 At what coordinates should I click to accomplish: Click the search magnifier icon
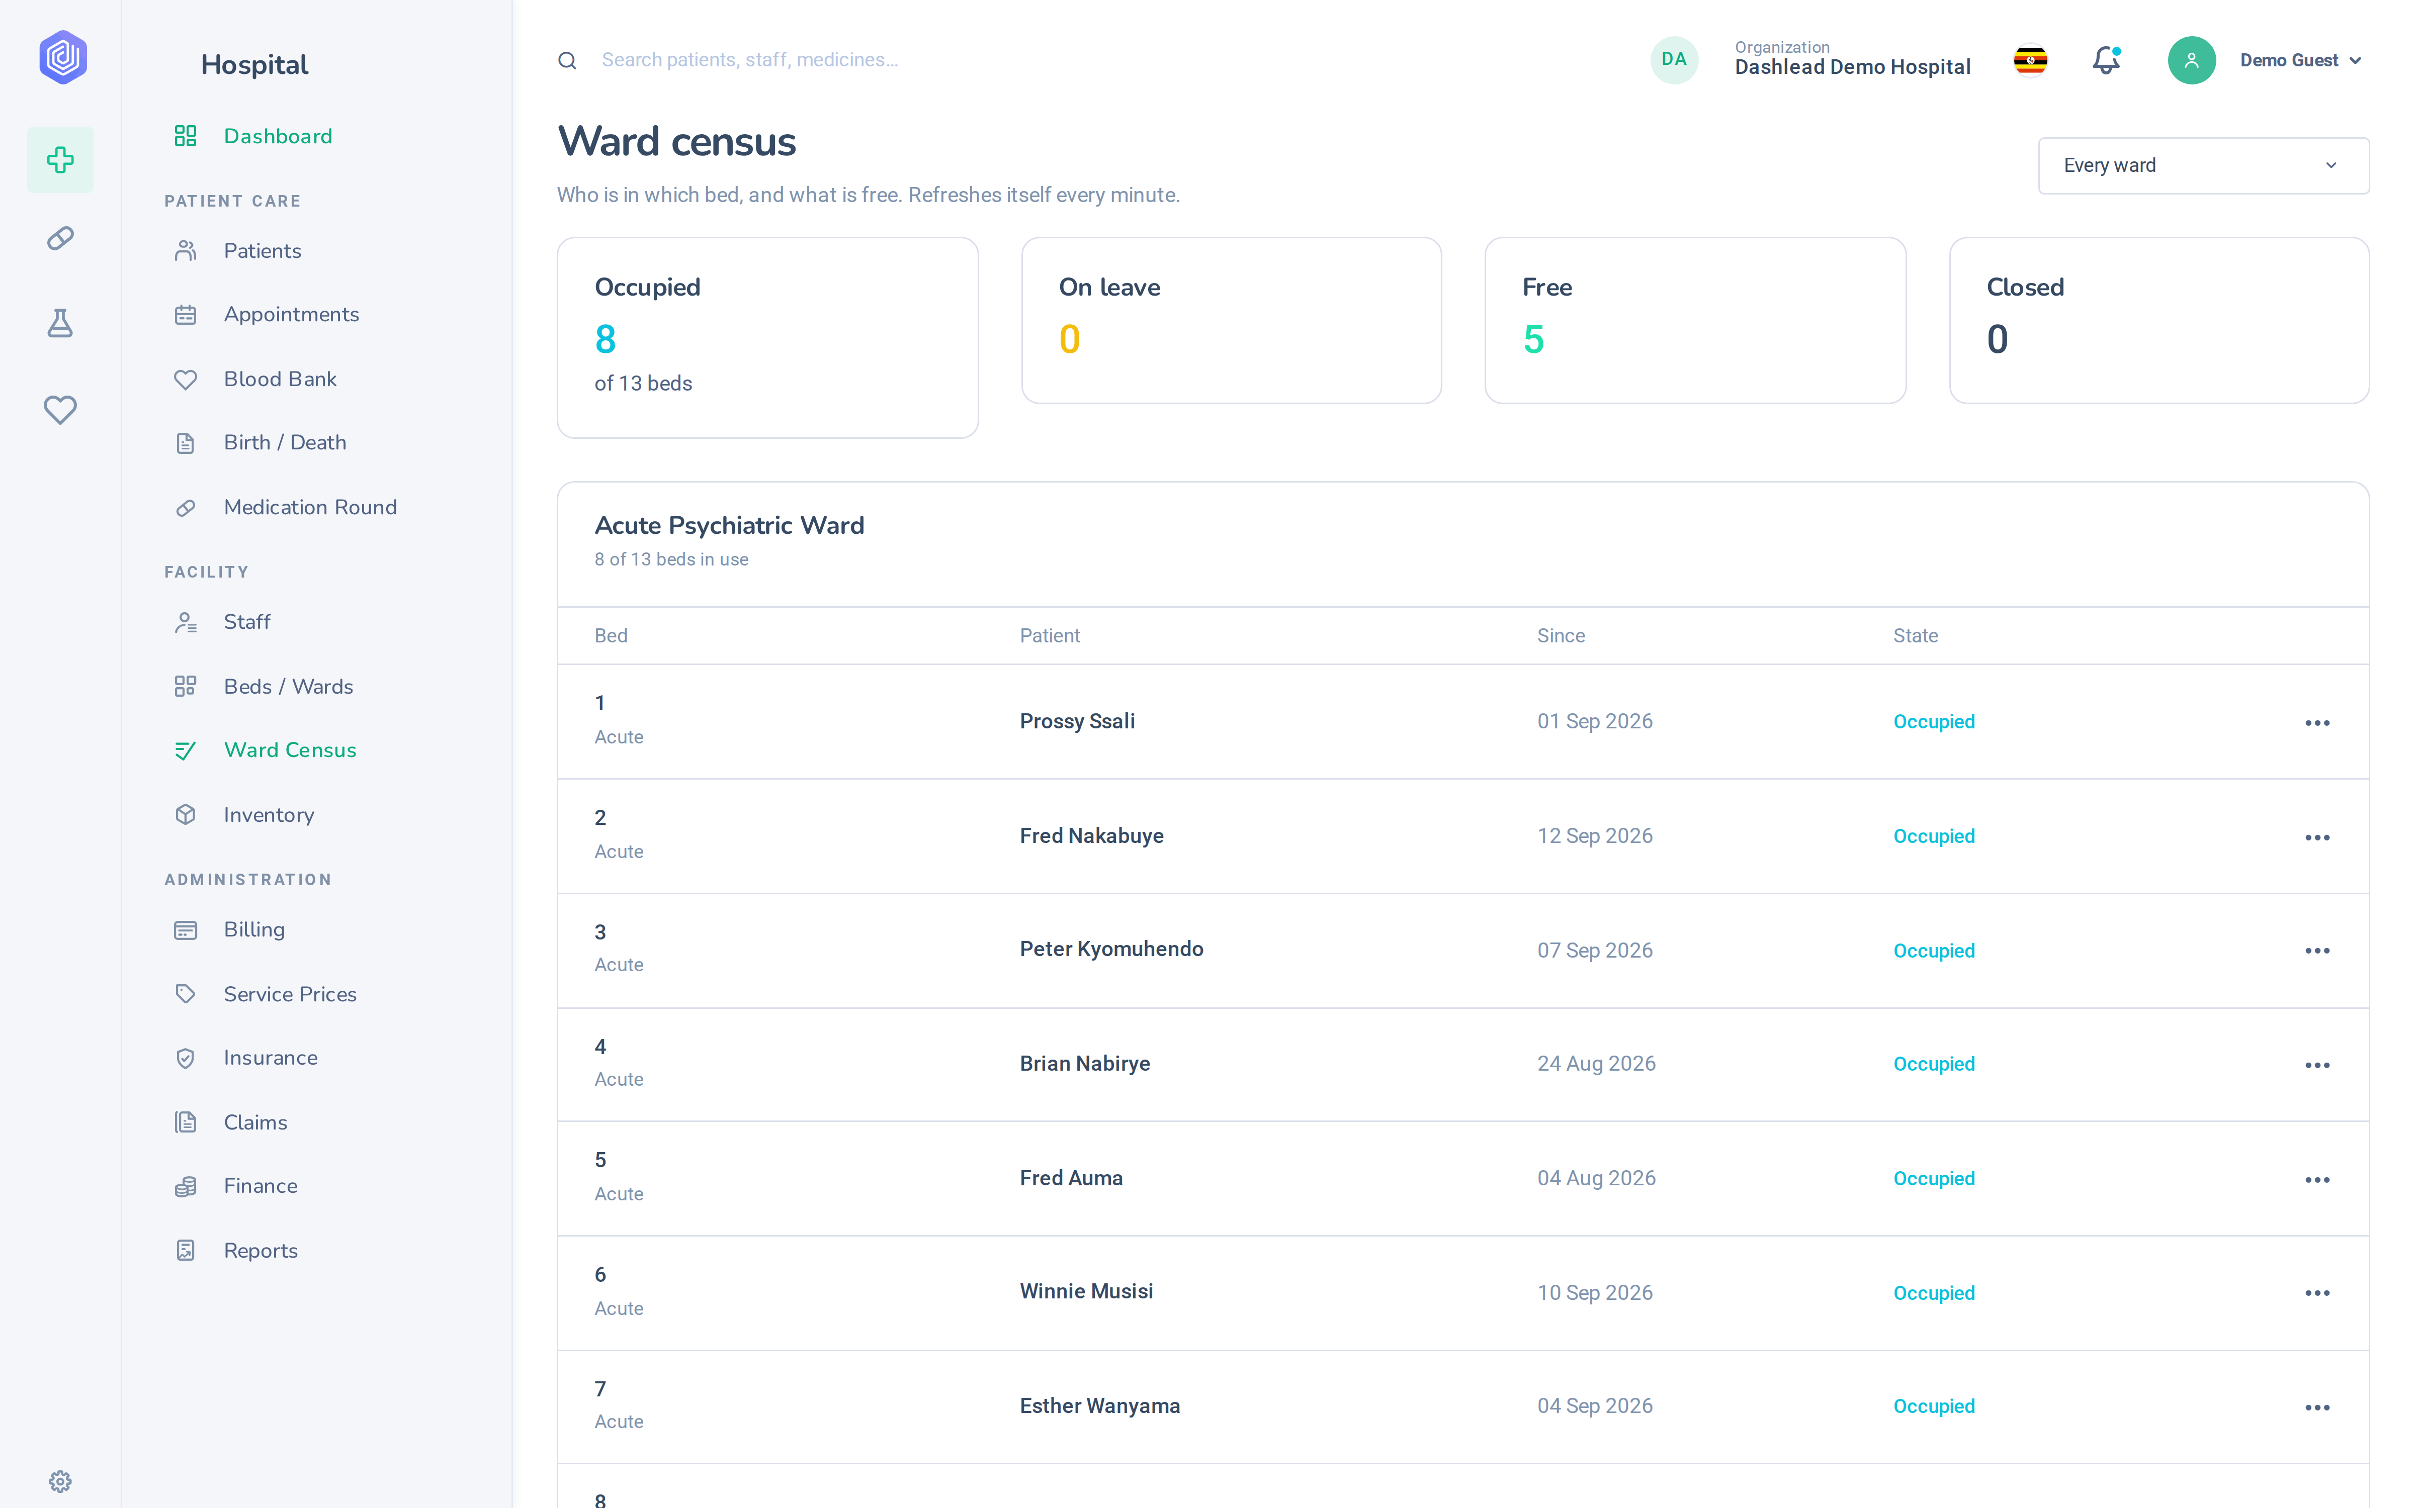tap(567, 61)
